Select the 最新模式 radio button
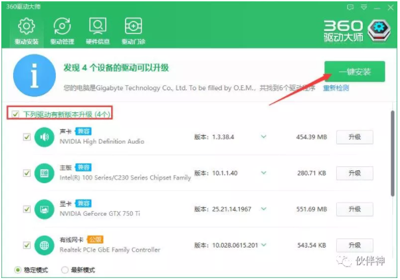 tap(65, 270)
